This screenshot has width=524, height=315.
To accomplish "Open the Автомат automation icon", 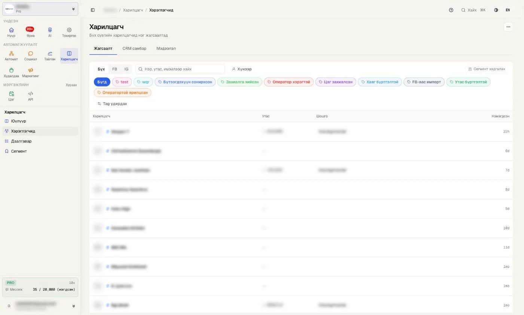I will (11, 56).
